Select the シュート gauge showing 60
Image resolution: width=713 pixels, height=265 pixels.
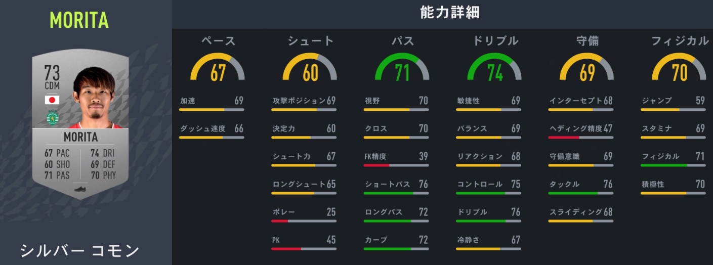pos(310,69)
